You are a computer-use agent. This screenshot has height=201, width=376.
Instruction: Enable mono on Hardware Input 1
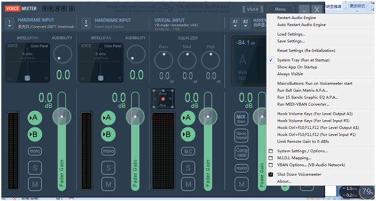pos(35,151)
